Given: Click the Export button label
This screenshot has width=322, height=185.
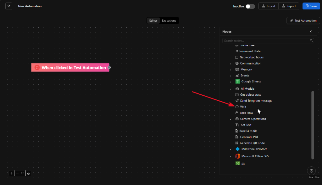Looking at the screenshot, I should coord(271,6).
